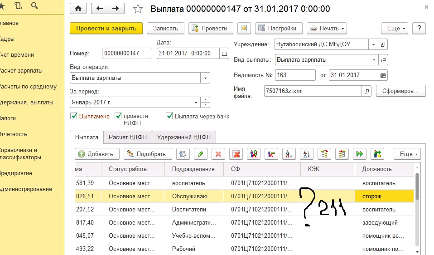Disable the Выплата через банк checkbox
Viewport: 434px width, 255px height.
tap(170, 116)
